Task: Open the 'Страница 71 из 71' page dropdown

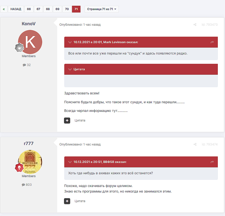Action: point(101,9)
